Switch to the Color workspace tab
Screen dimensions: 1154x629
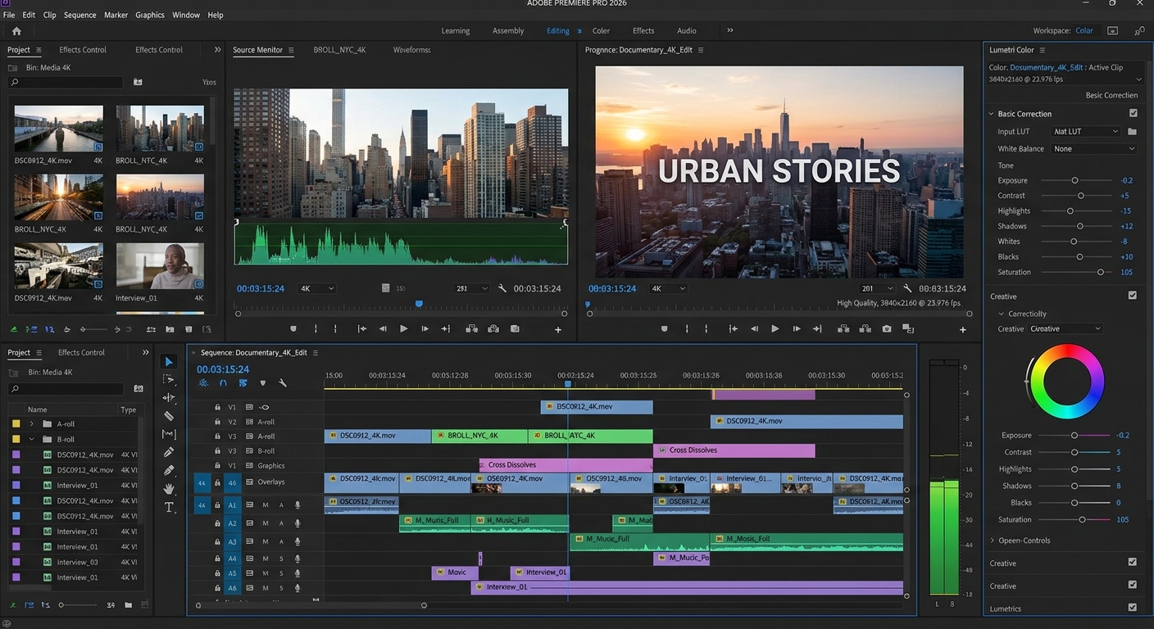click(601, 31)
